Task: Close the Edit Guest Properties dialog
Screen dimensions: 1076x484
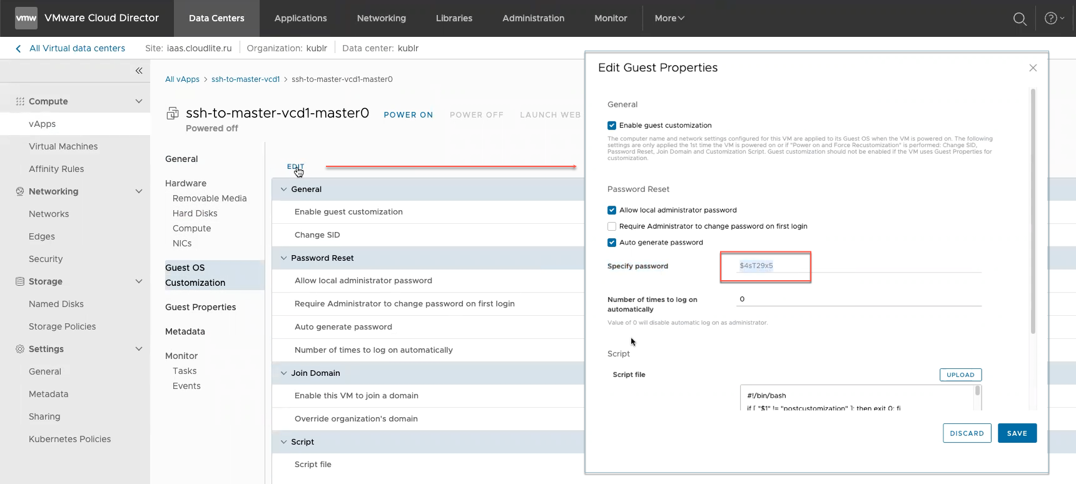Action: coord(1033,68)
